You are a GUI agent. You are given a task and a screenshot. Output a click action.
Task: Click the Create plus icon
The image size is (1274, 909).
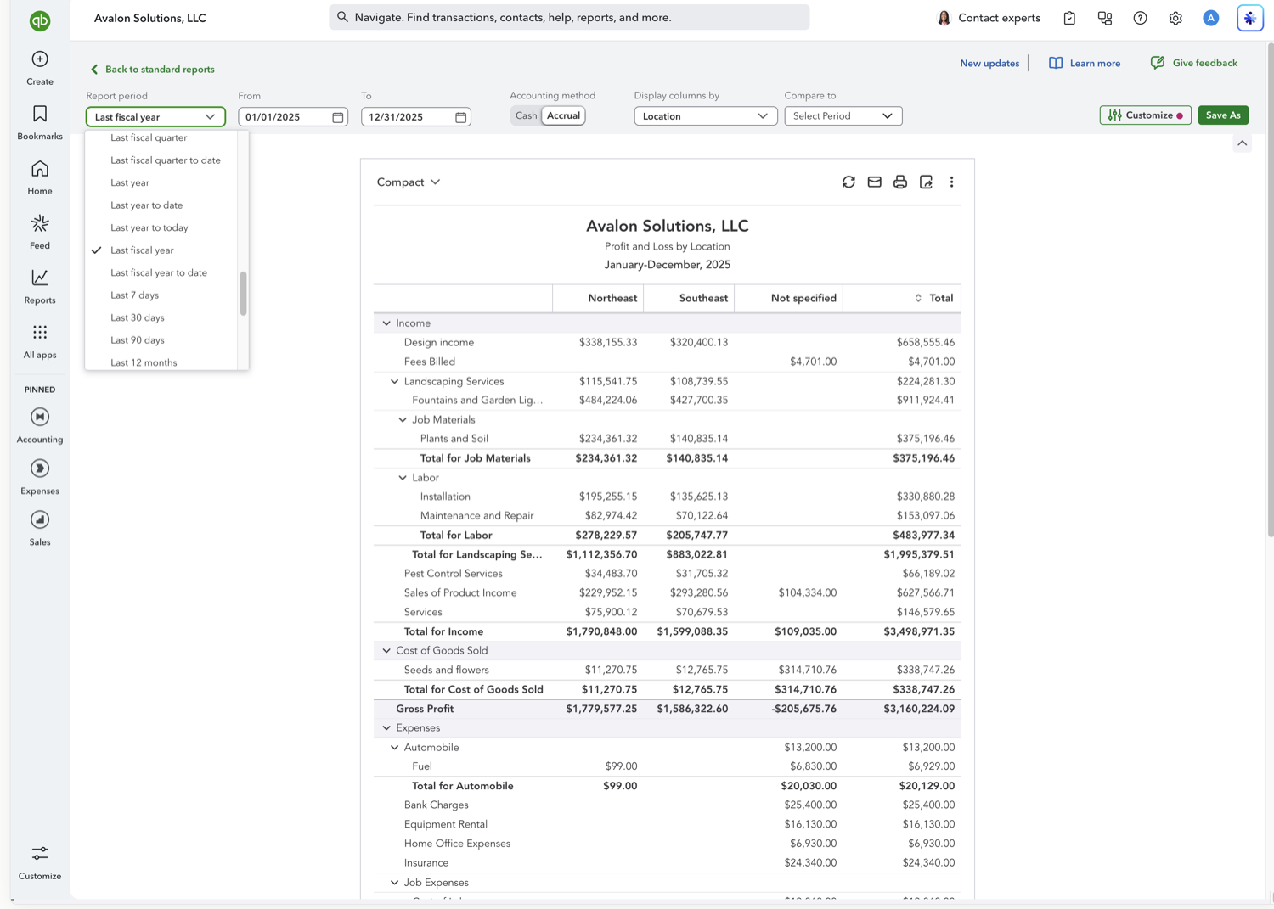click(40, 59)
